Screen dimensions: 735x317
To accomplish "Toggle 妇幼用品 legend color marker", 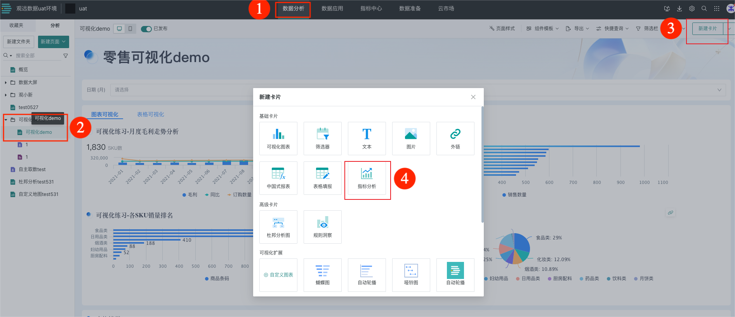I will tap(486, 279).
